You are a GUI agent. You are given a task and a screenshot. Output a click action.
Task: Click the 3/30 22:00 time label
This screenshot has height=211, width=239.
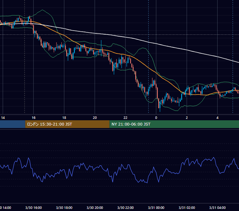click(125, 207)
